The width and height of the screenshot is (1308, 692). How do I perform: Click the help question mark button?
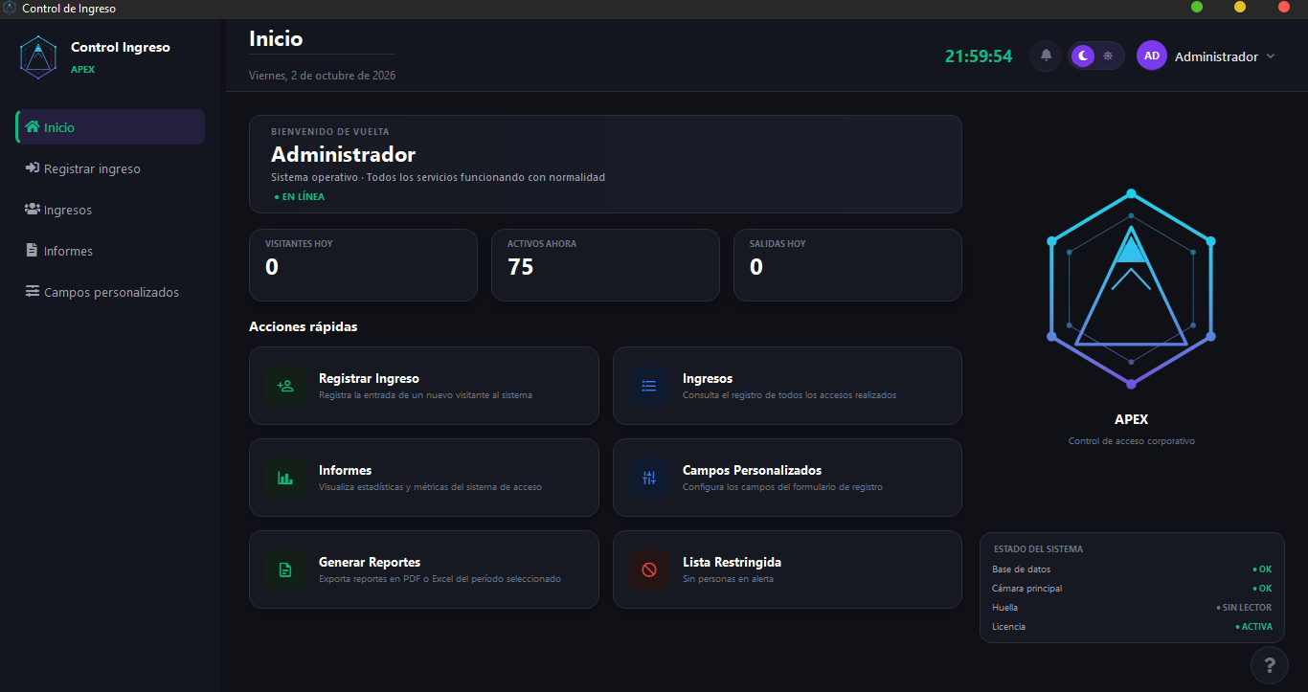[1270, 665]
